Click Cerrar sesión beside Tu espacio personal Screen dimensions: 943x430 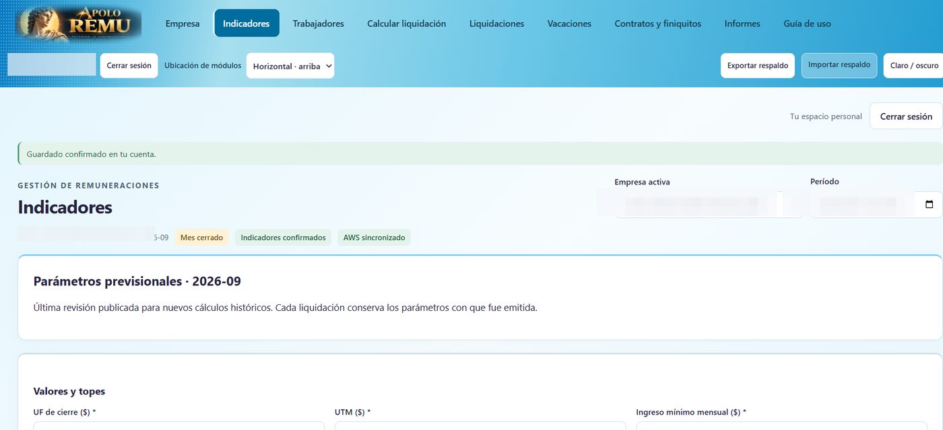click(906, 116)
